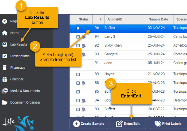This screenshot has width=187, height=131.
Task: Toggle checkbox for sample 85
Action: coord(78,92)
